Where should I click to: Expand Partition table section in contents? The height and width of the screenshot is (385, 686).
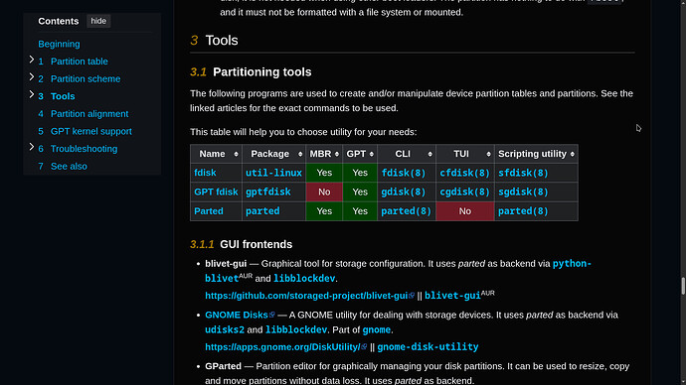tap(32, 60)
